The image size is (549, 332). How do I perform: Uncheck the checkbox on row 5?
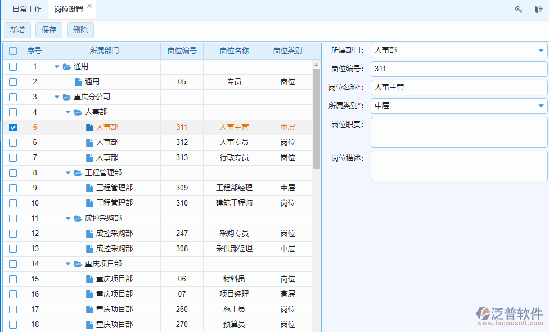pos(12,127)
